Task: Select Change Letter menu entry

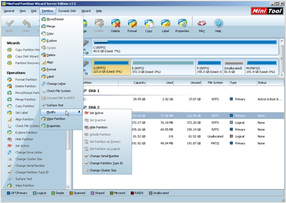Action: click(x=61, y=84)
